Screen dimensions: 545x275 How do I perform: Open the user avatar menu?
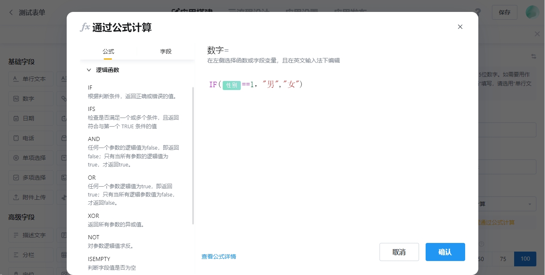(532, 12)
